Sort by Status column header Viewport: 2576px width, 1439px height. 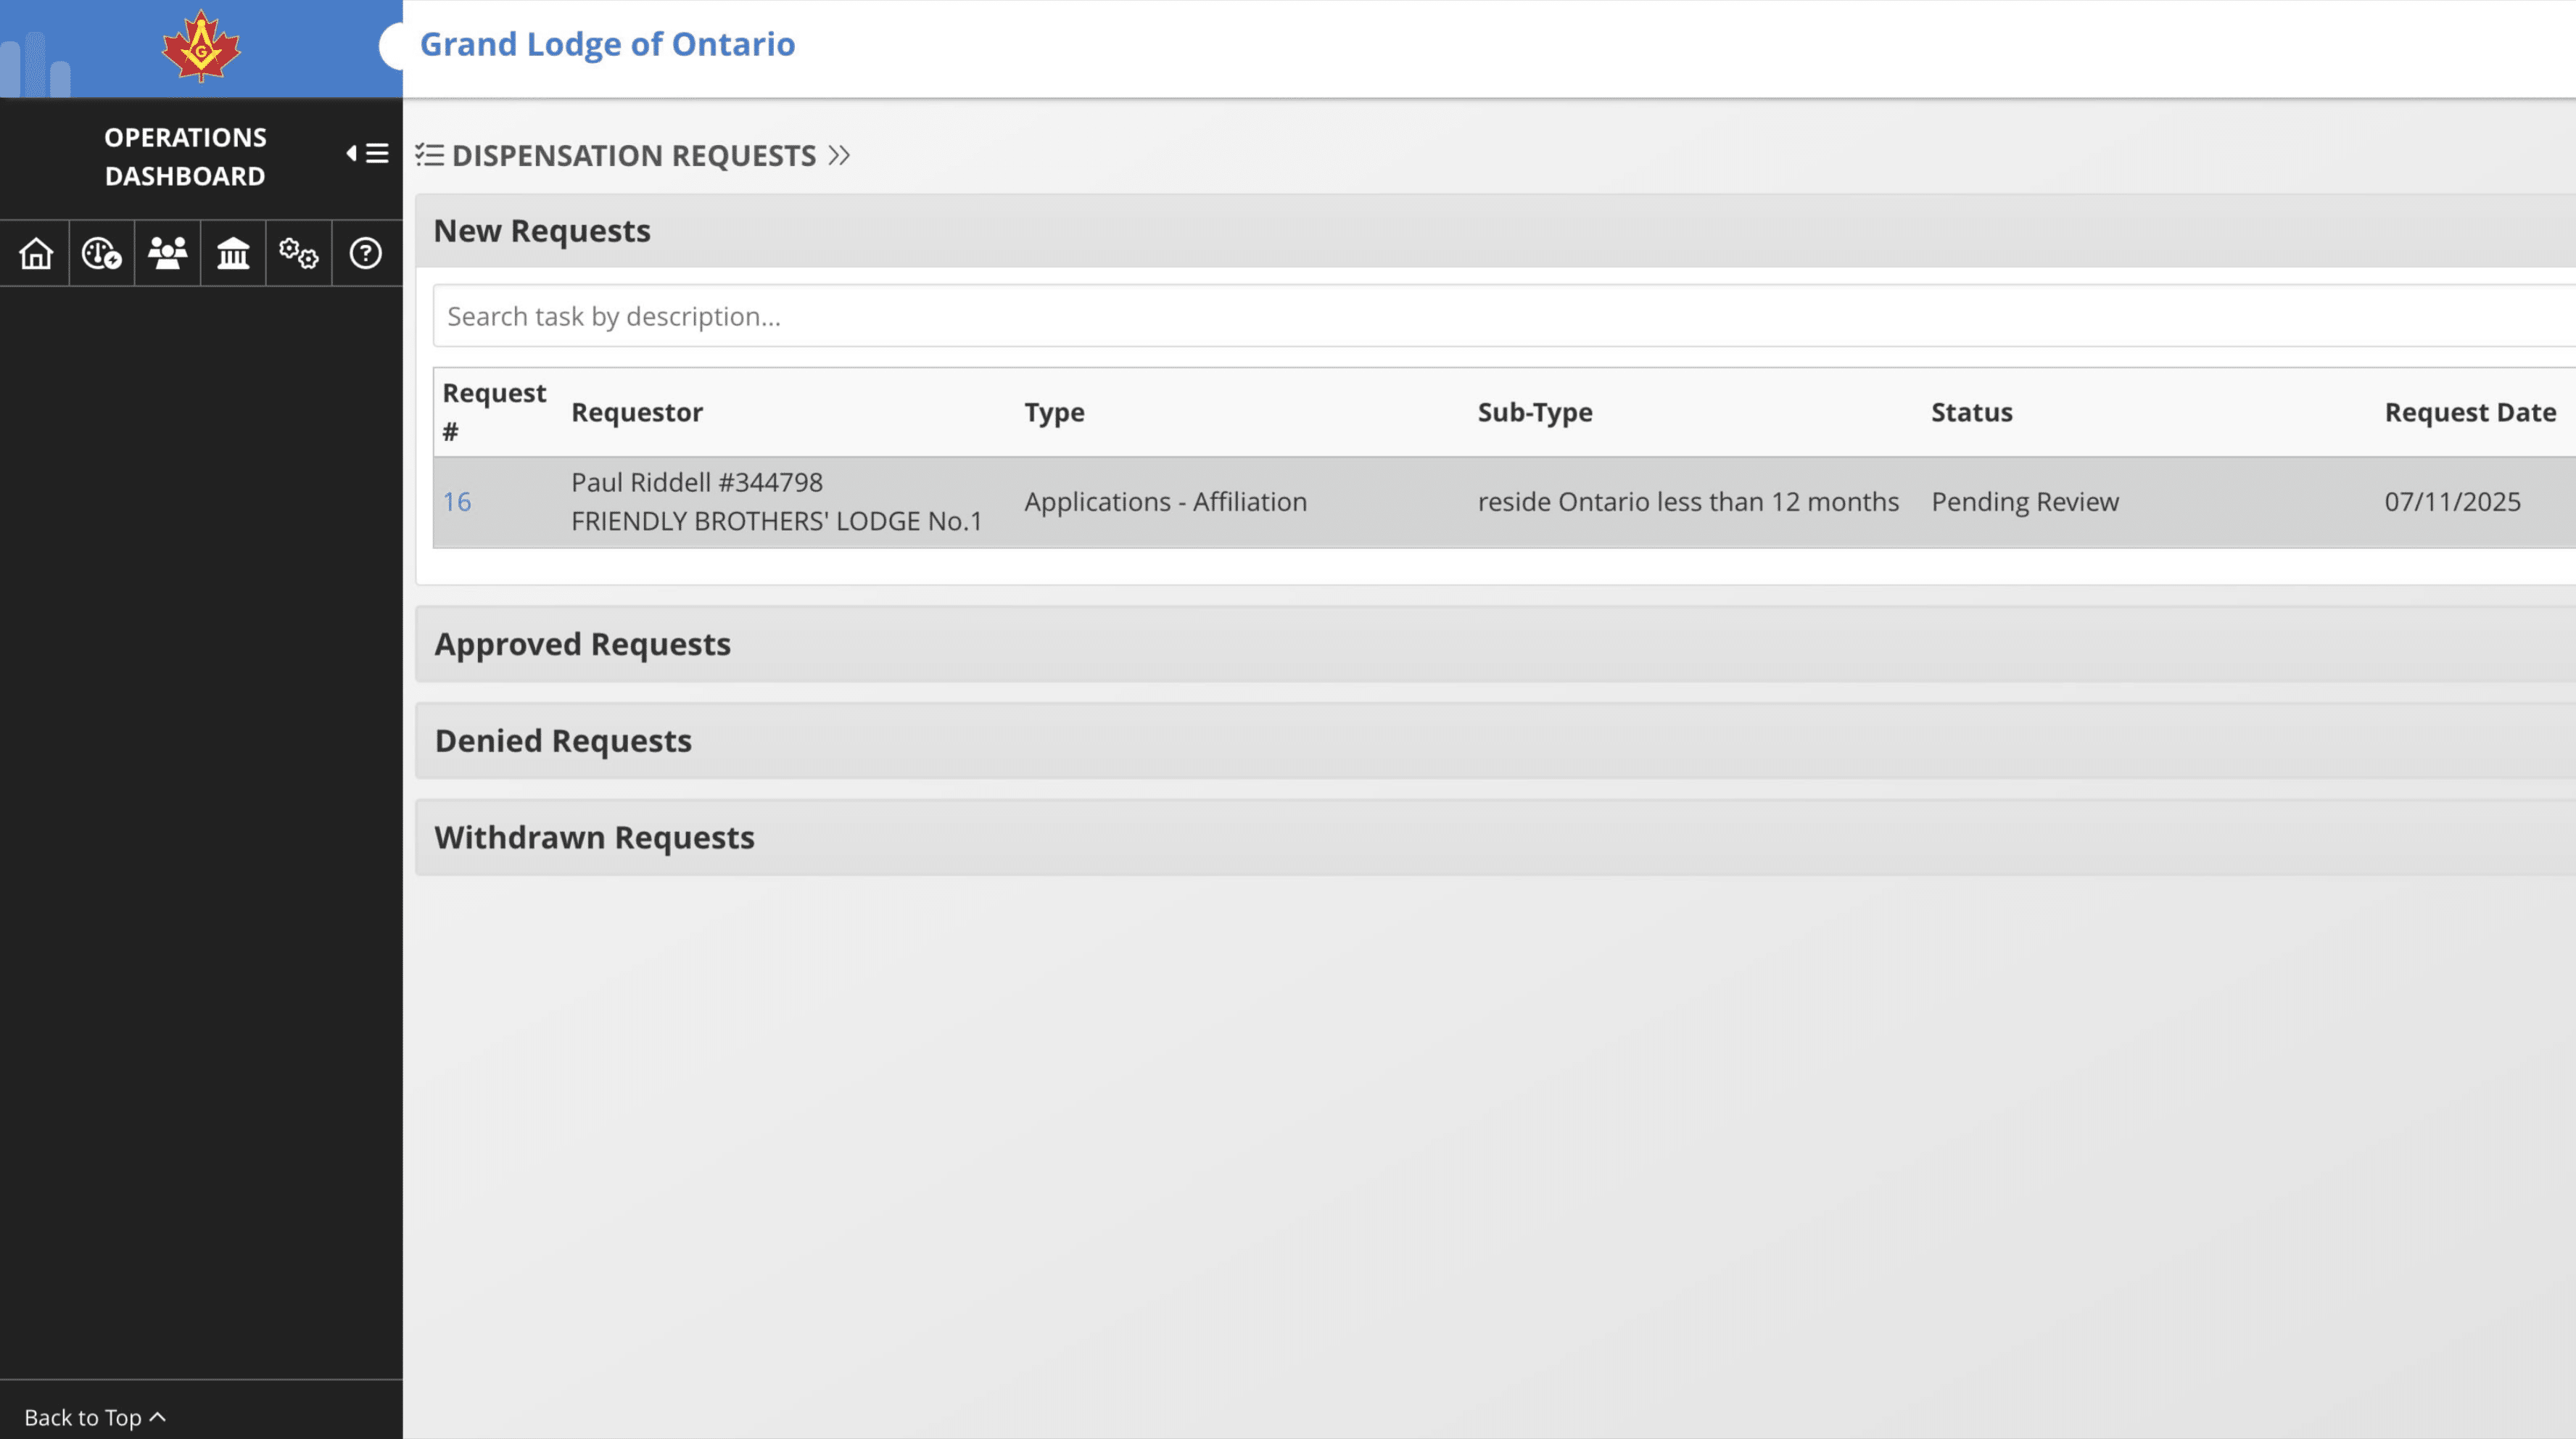[1971, 412]
